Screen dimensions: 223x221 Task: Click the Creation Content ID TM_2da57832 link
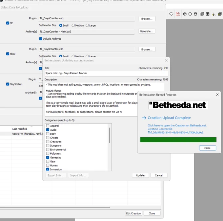point(175,133)
